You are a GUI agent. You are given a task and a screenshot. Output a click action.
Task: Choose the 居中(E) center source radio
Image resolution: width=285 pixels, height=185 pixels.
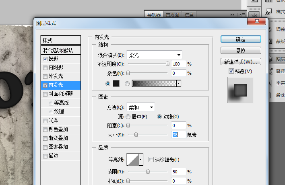(x=128, y=117)
